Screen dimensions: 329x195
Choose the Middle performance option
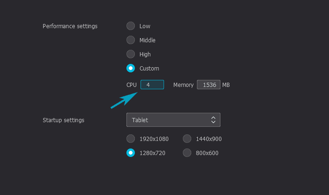131,40
